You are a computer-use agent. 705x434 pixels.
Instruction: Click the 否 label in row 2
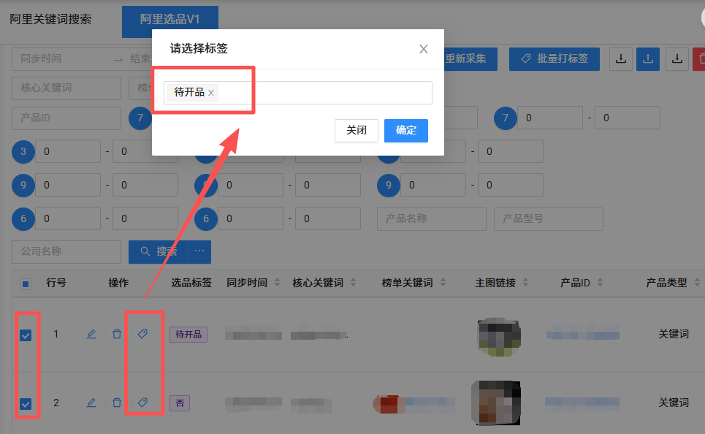[x=180, y=403]
